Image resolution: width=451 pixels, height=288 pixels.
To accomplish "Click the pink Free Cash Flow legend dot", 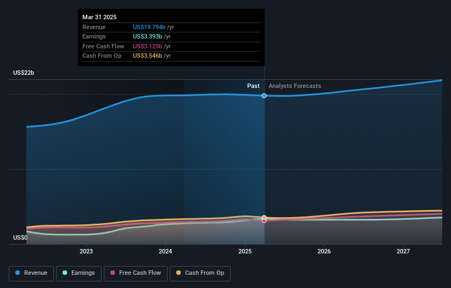I will (113, 273).
